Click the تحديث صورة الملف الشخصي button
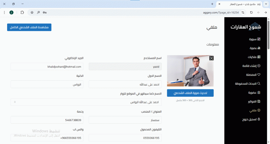 pos(190,93)
